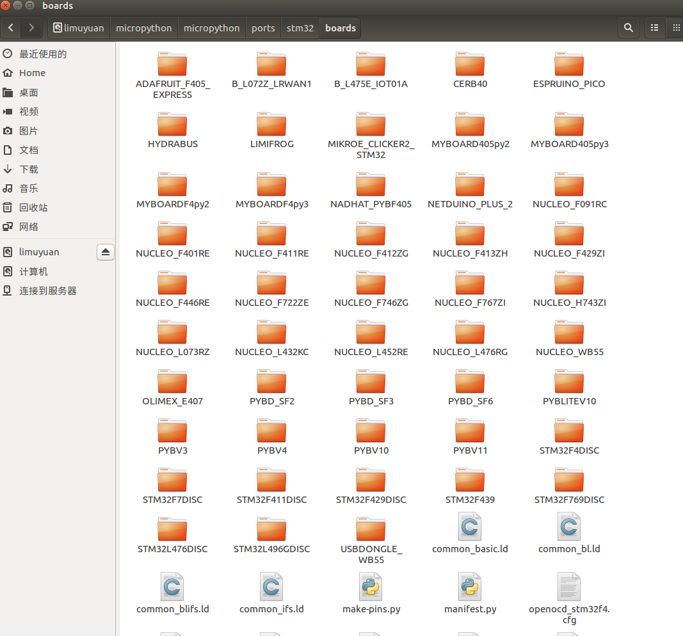Viewport: 683px width, 636px height.
Task: Go to first micropython path segment
Action: (144, 28)
